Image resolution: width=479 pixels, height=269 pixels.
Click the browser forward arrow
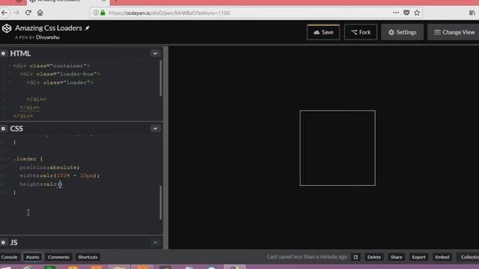point(16,13)
